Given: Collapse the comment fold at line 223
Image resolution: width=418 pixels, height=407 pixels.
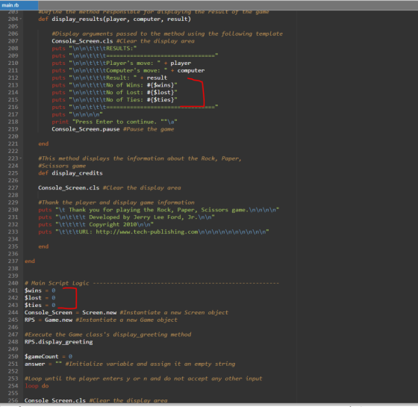Looking at the screenshot, I should pos(21,158).
